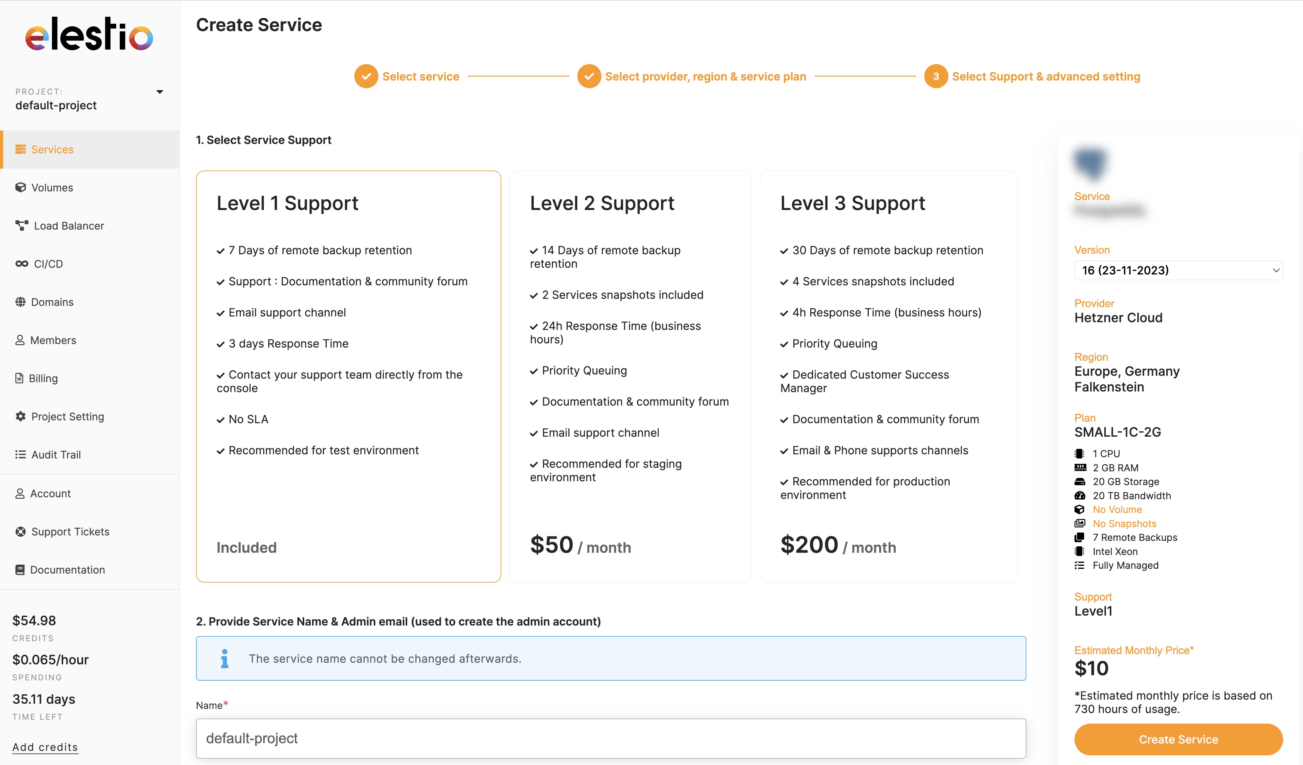The height and width of the screenshot is (765, 1303).
Task: Change the PostgreSQL version selection
Action: point(1179,270)
